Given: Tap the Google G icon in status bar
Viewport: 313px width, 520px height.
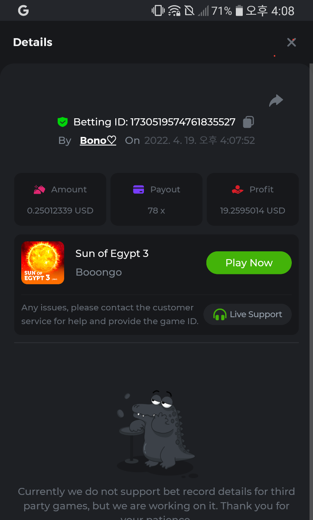Looking at the screenshot, I should [23, 10].
